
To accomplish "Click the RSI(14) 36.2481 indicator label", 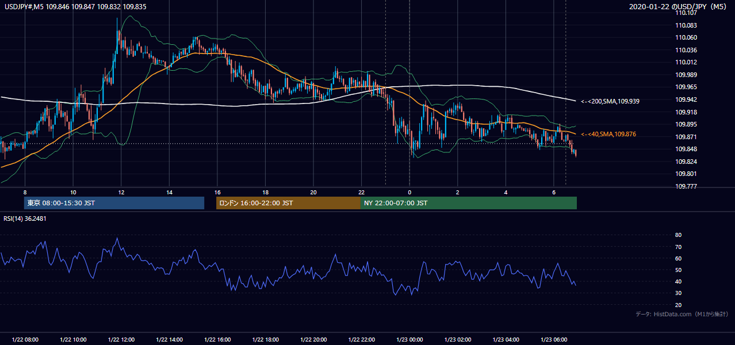I will [25, 218].
